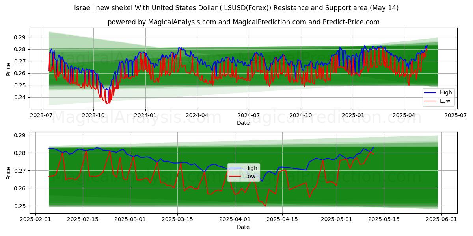Image resolution: width=473 pixels, height=236 pixels.
Task: Click the 'Price' axis label of top chart
Action: (x=9, y=68)
